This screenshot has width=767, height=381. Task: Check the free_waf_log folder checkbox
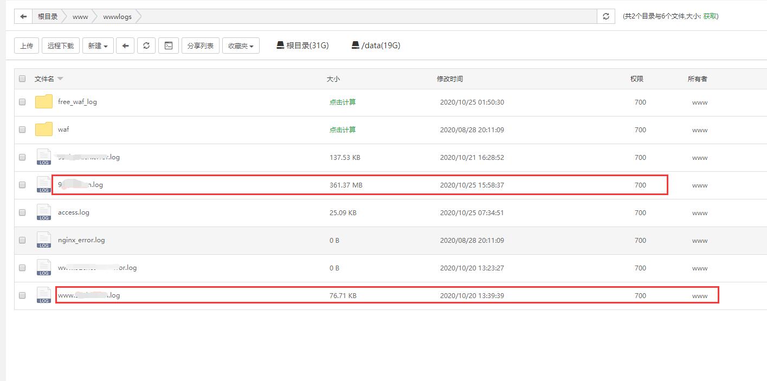click(22, 102)
